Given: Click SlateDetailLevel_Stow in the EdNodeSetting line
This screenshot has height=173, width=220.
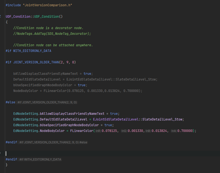Looking at the screenshot, I should 163,119.
